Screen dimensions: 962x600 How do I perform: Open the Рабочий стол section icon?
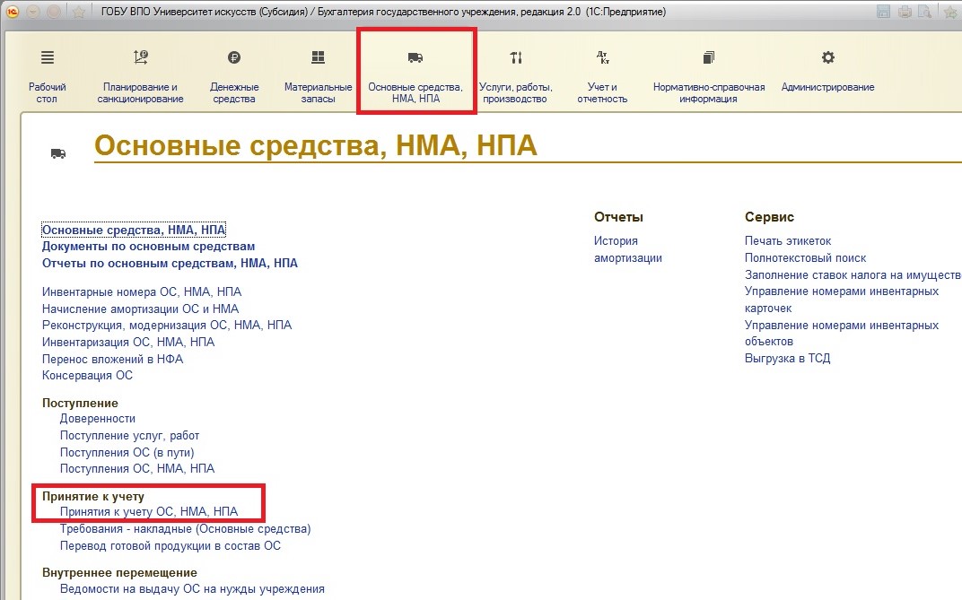coord(47,58)
